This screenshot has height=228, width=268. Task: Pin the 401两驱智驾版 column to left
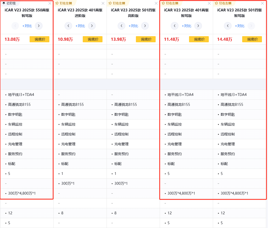171,3
